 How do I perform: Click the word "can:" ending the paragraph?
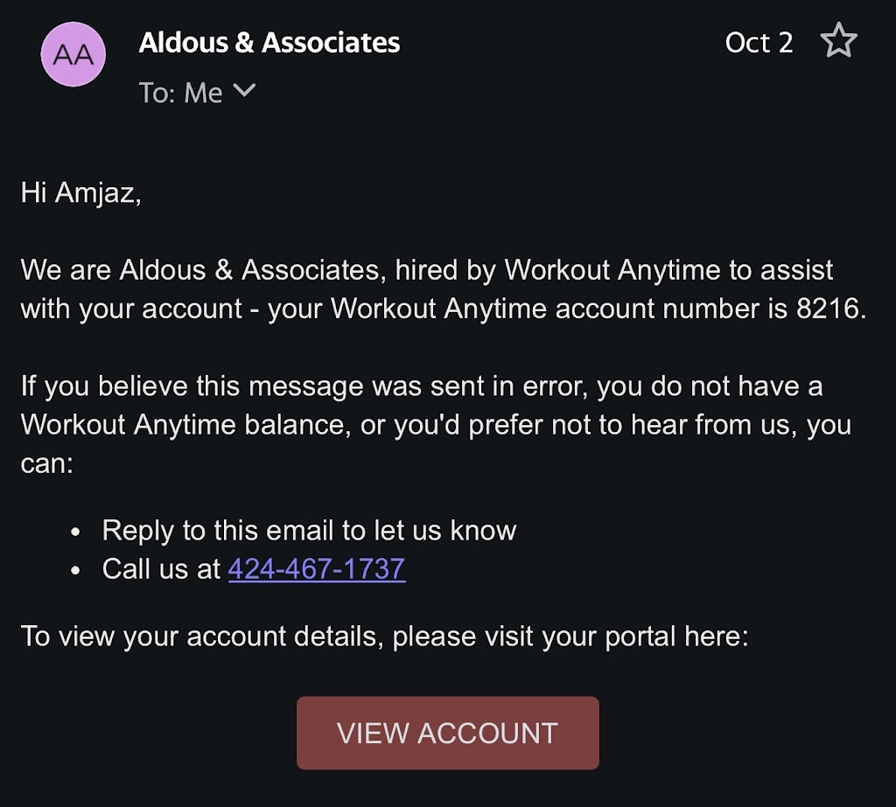pyautogui.click(x=46, y=463)
